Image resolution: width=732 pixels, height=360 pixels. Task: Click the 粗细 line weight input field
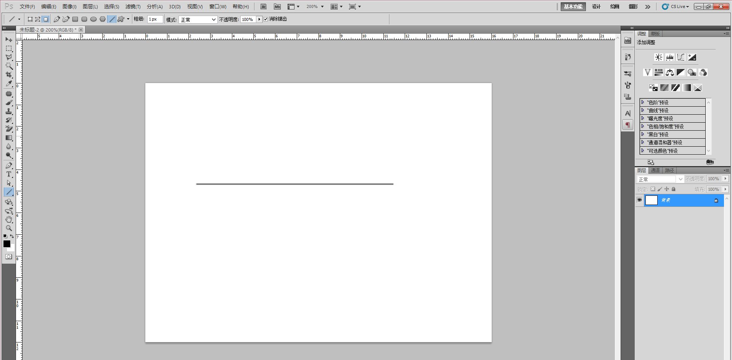point(155,19)
